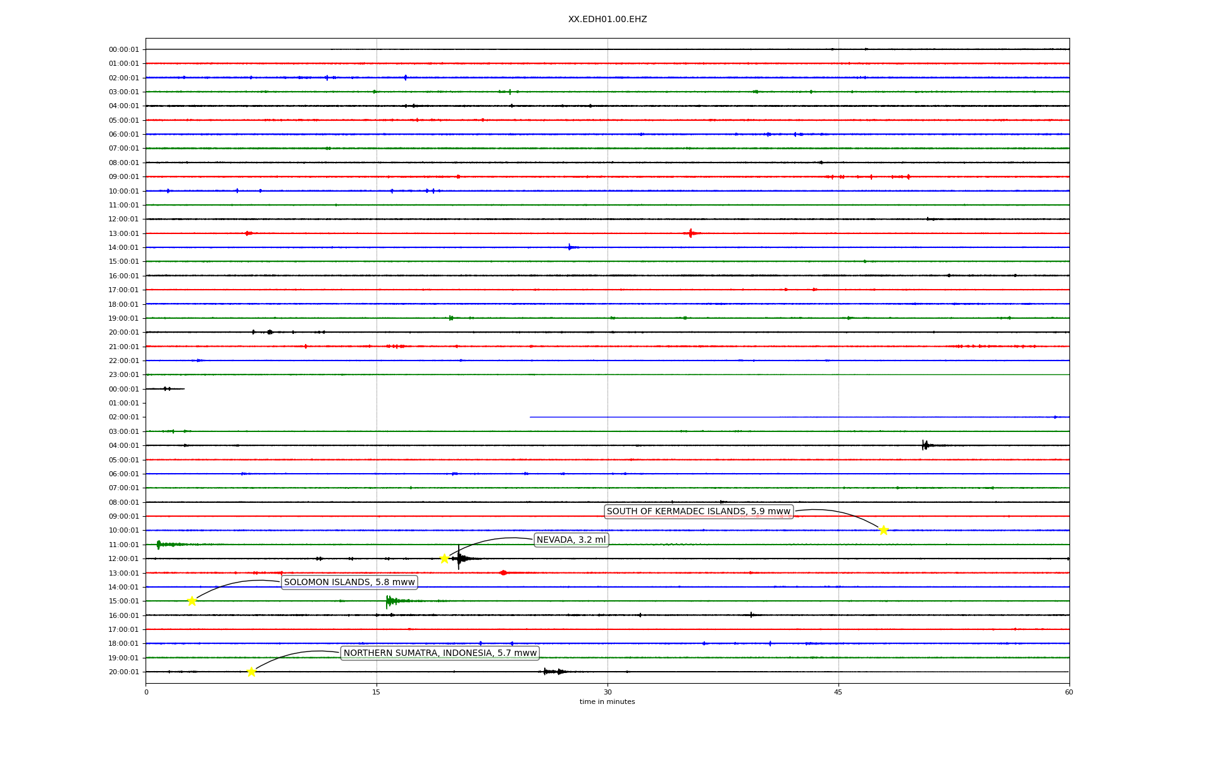
Task: Click the red burst on the first 13:00:01 trace
Action: tap(690, 233)
